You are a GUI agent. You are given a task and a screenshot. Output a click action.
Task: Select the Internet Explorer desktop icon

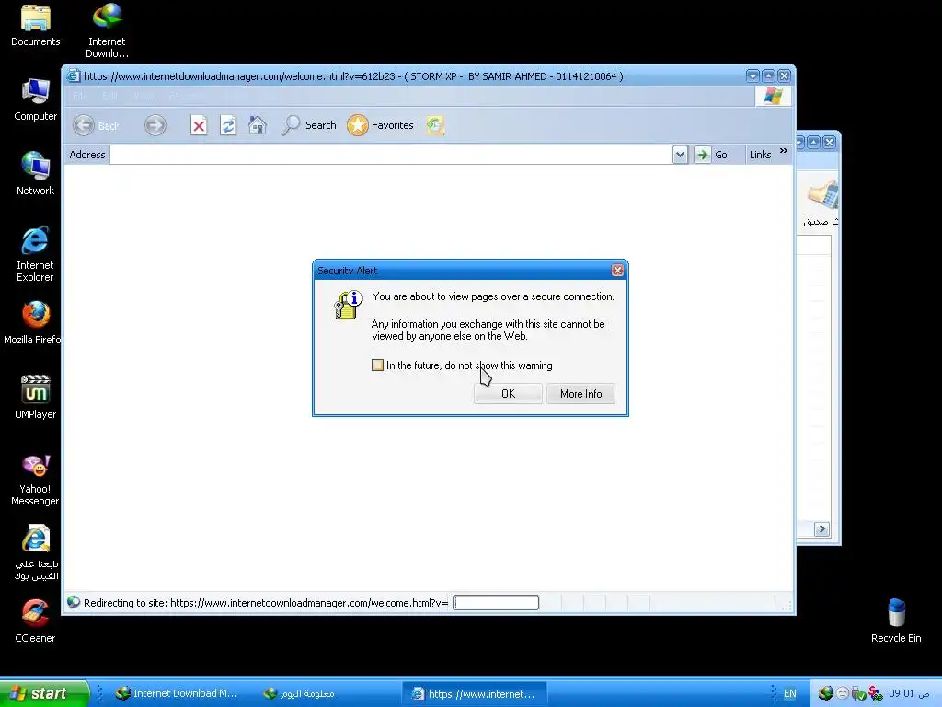[36, 254]
